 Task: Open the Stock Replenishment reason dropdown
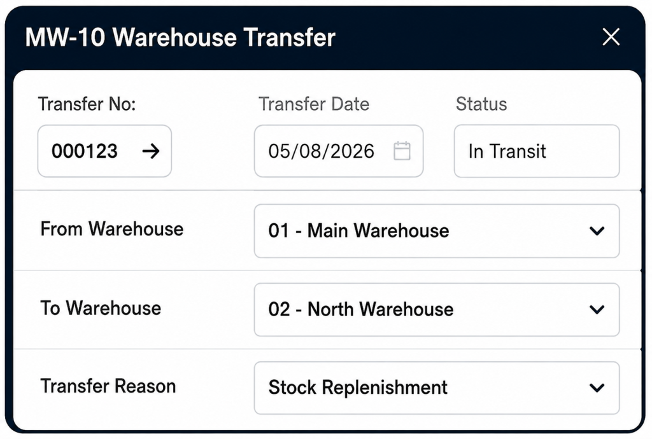click(x=437, y=388)
